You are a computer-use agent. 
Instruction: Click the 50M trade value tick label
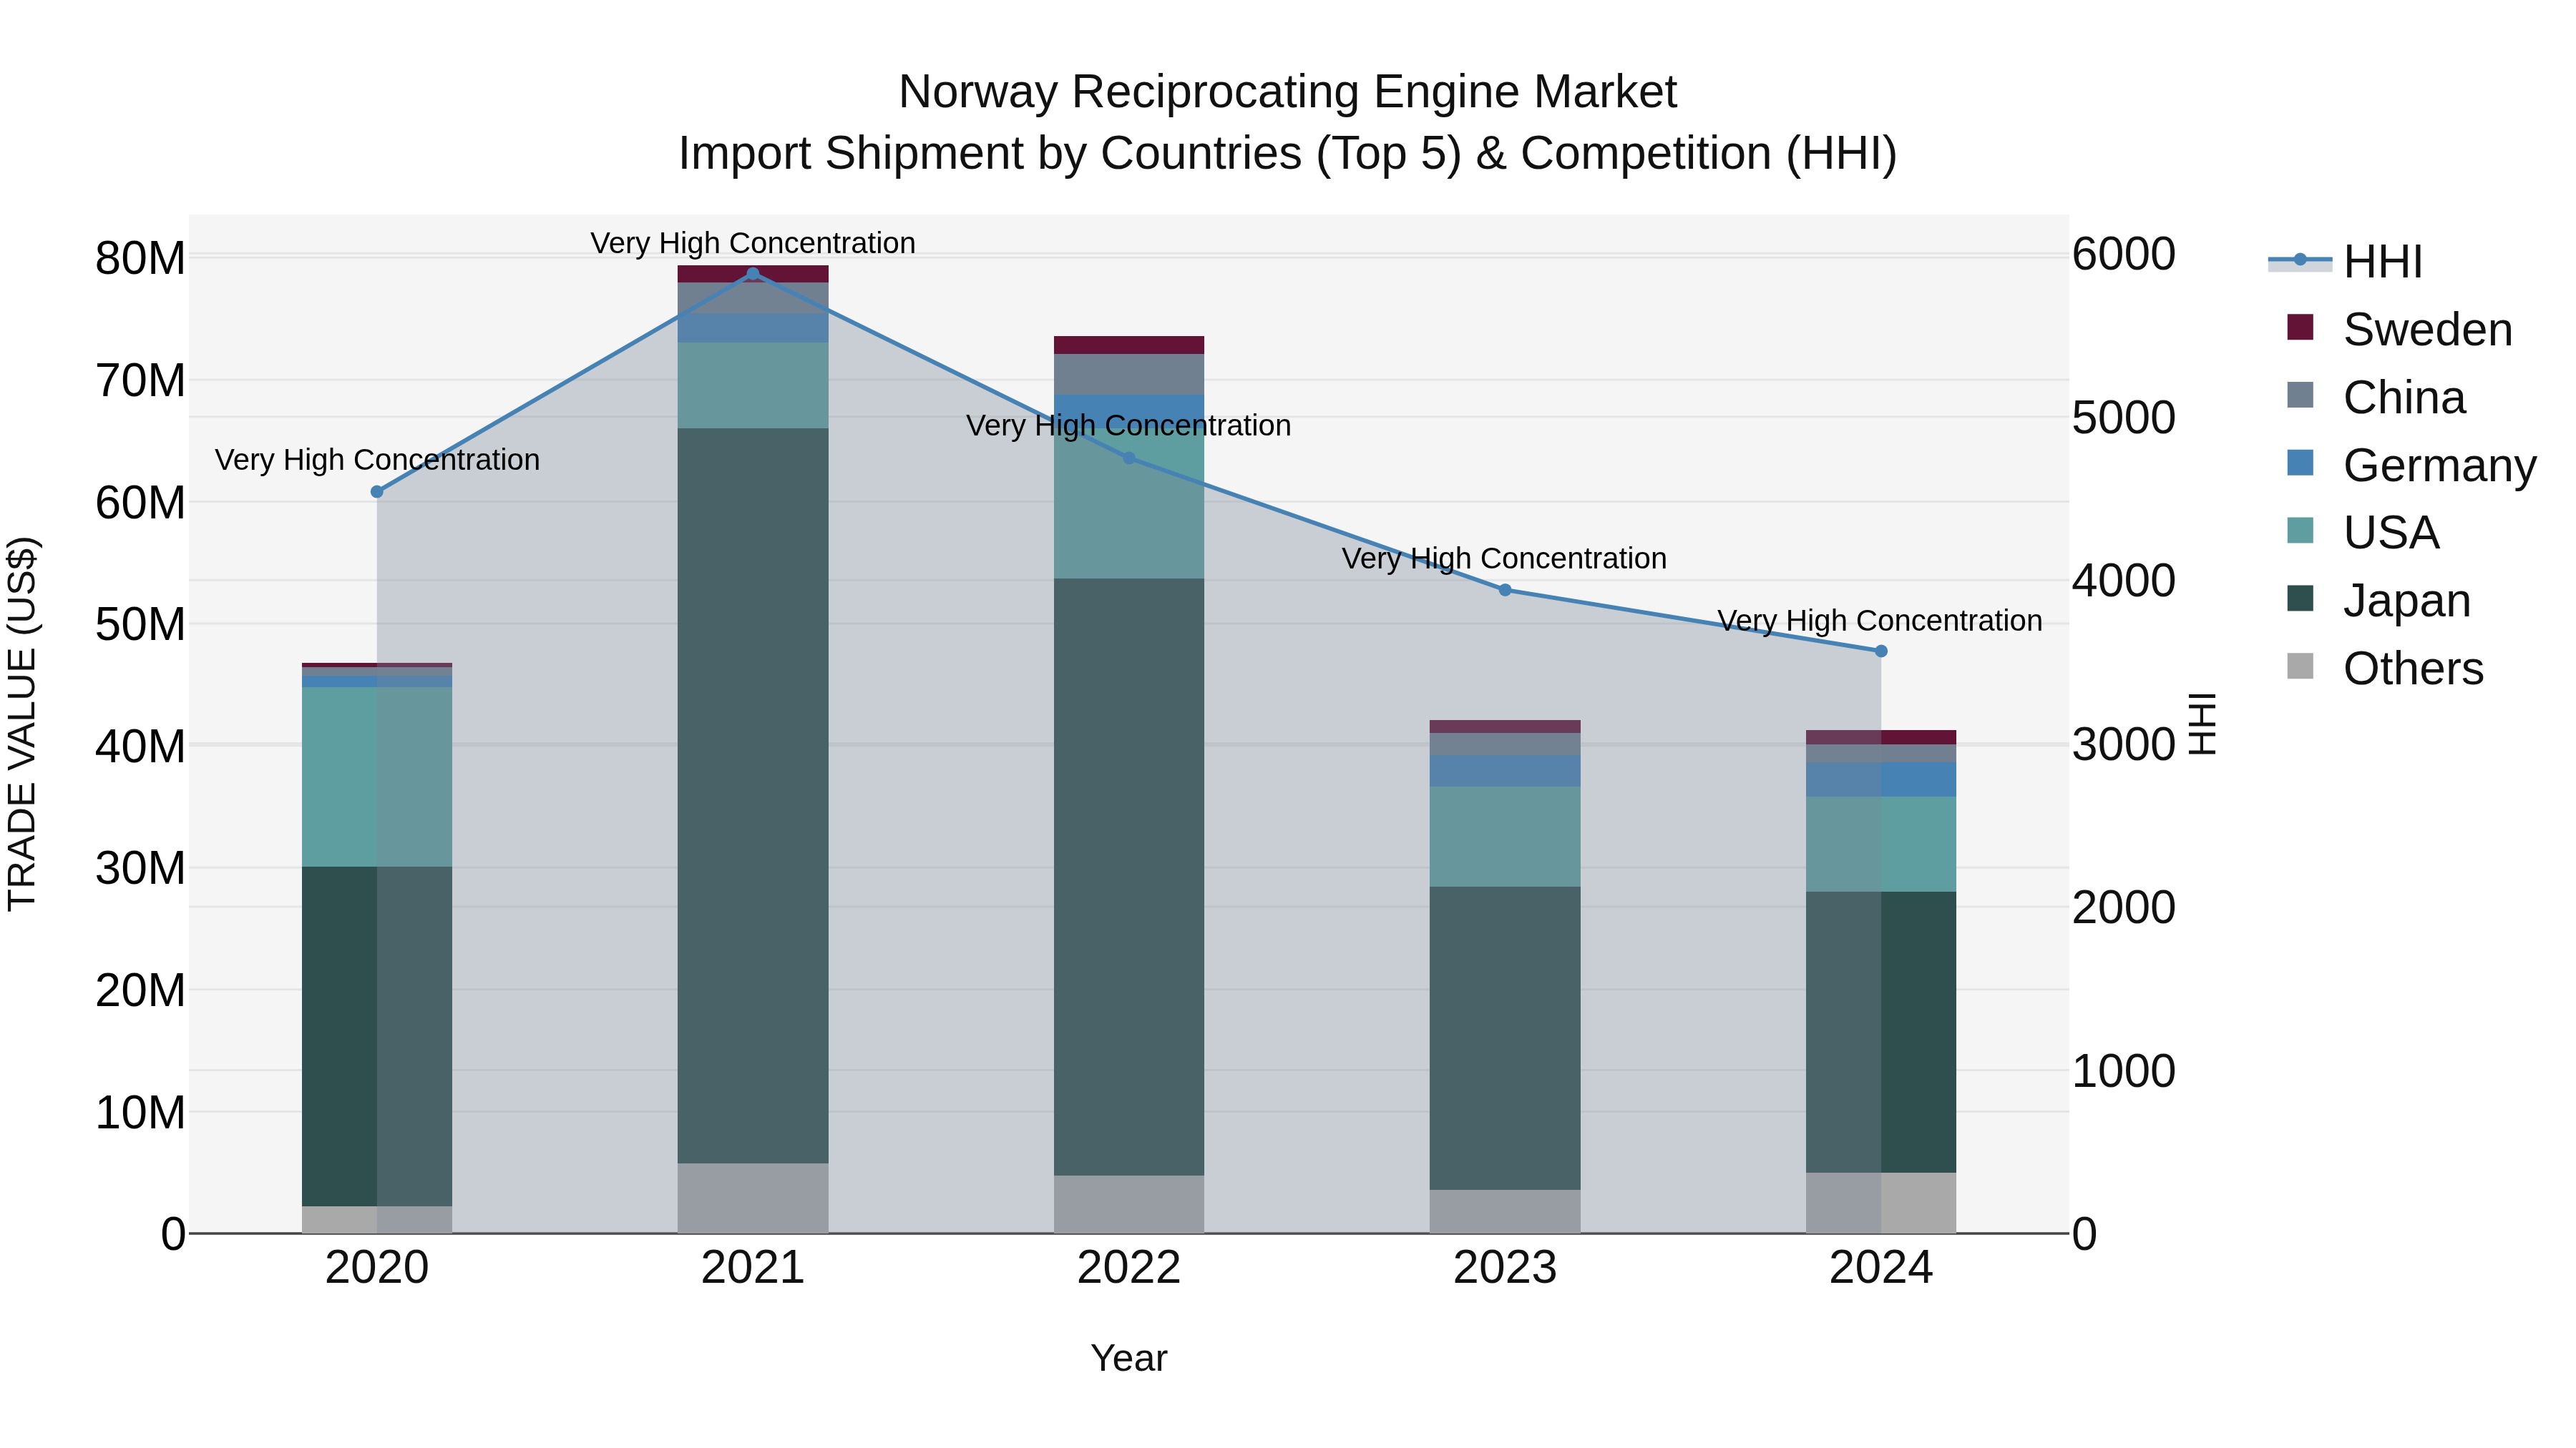[x=140, y=624]
